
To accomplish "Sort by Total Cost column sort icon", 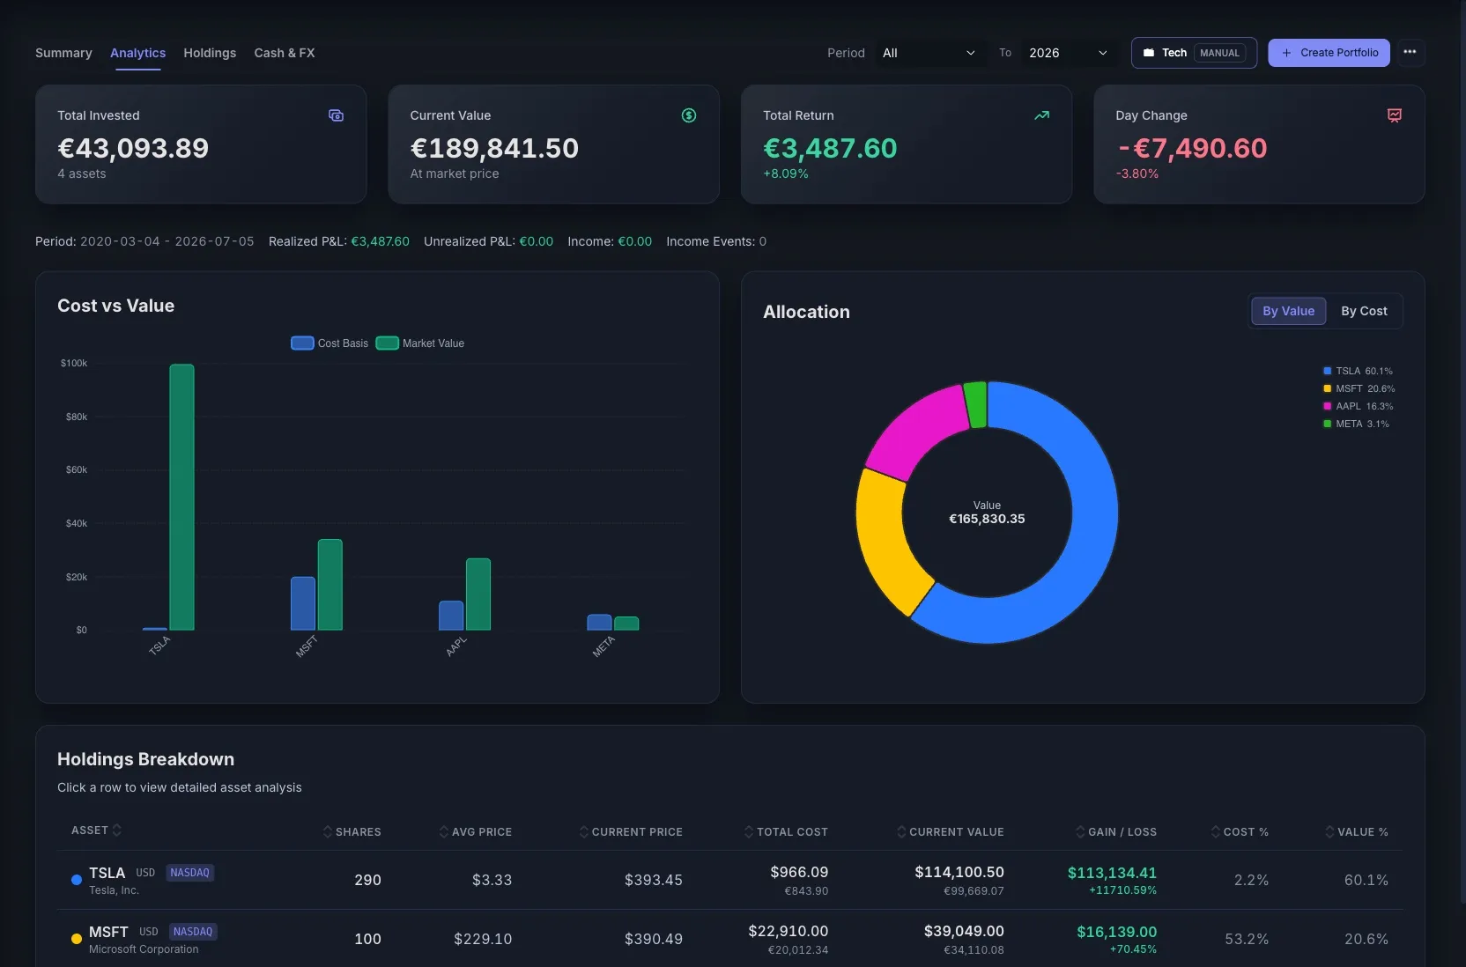I will (x=749, y=831).
